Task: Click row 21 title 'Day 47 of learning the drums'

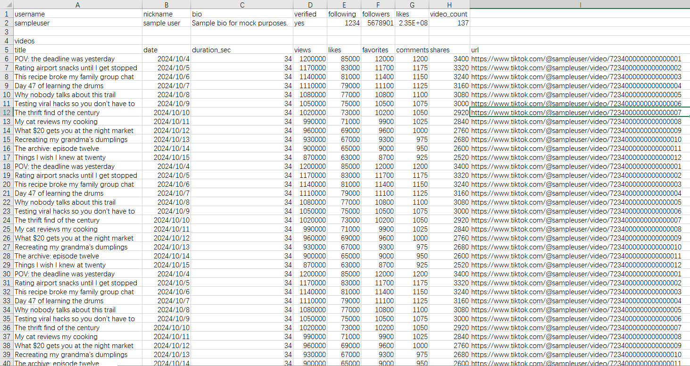Action: 78,193
